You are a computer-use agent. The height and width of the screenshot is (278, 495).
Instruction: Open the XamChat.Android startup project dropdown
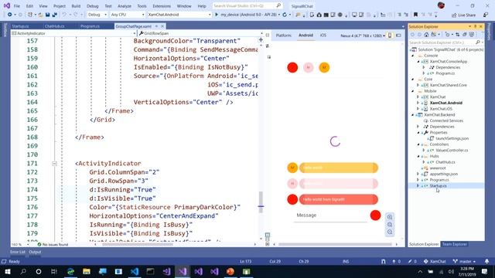[179, 15]
